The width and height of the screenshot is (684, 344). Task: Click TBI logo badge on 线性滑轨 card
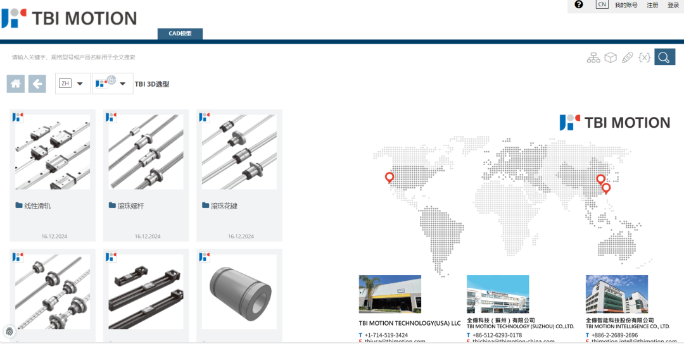[18, 117]
